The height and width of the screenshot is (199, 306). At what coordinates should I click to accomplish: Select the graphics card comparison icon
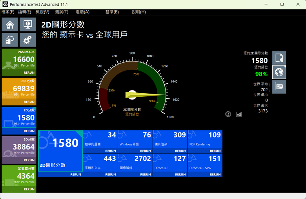tap(279, 87)
